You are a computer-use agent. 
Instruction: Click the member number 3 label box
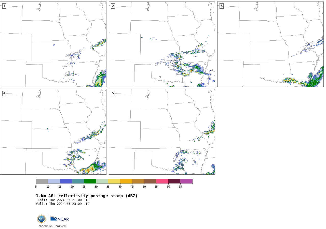pyautogui.click(x=221, y=6)
